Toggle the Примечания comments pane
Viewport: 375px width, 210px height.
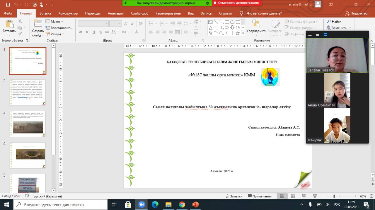click(260, 196)
